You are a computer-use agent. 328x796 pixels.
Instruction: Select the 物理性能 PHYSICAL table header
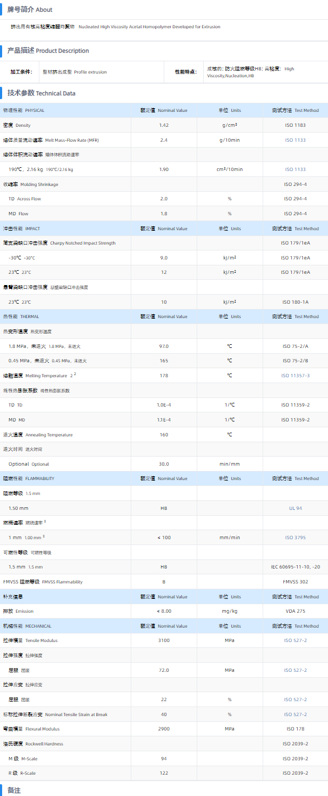pyautogui.click(x=24, y=110)
